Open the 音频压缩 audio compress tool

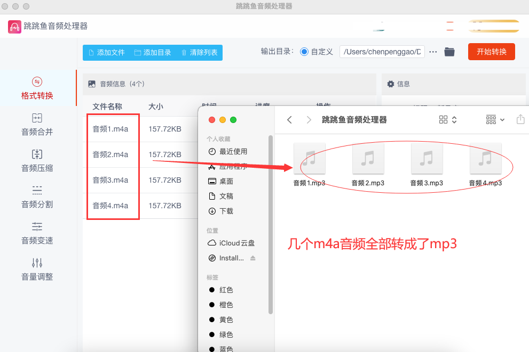37,154
